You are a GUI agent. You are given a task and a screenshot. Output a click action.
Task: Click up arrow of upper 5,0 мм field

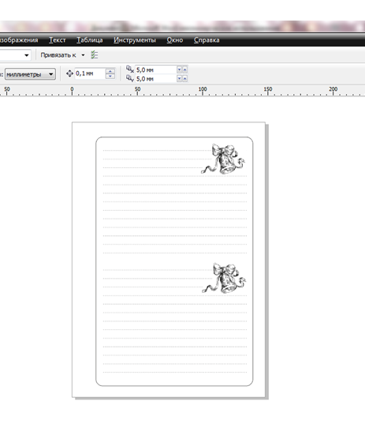184,69
